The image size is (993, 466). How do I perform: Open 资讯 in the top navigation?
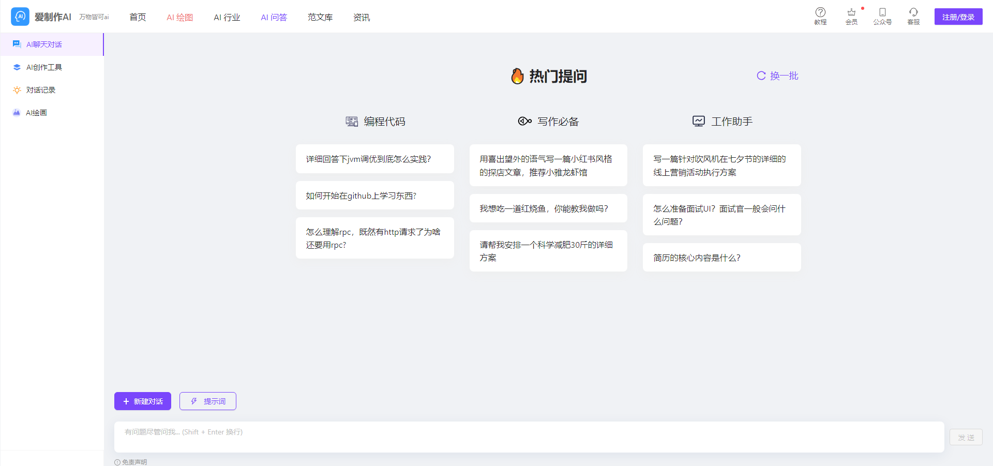tap(362, 17)
